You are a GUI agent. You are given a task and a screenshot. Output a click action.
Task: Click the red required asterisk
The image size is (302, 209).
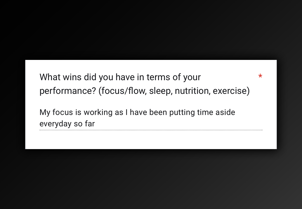point(260,76)
